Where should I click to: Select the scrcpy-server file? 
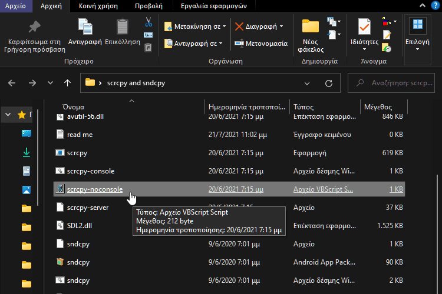click(229, 208)
